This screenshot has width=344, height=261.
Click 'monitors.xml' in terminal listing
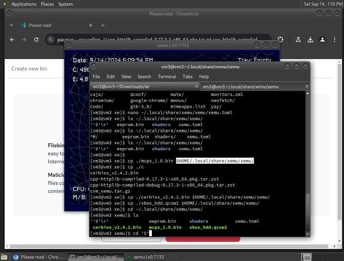click(227, 95)
